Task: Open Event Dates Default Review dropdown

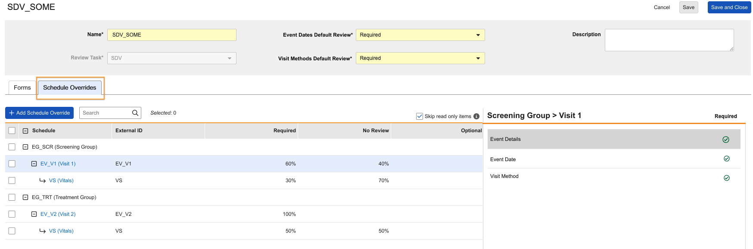Action: pyautogui.click(x=420, y=35)
